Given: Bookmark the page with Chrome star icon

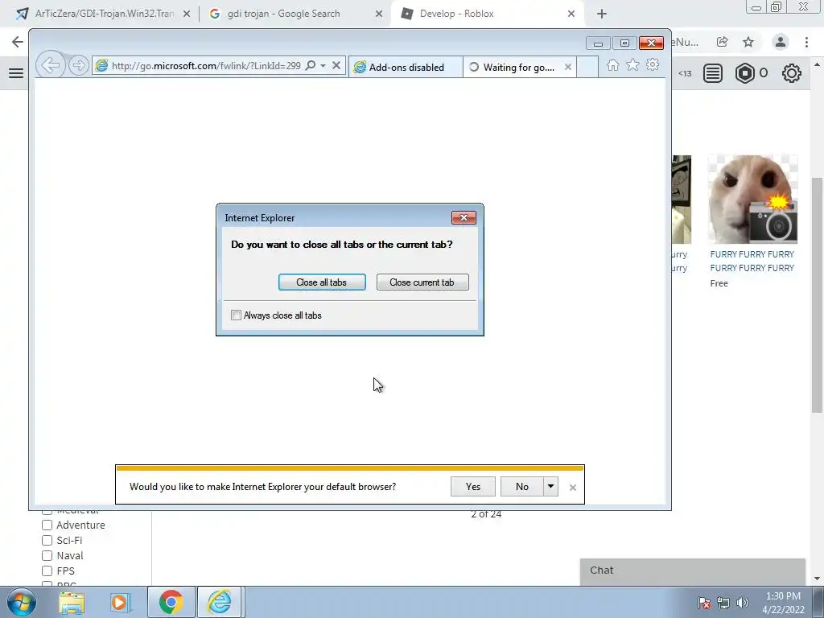Looking at the screenshot, I should [x=748, y=42].
